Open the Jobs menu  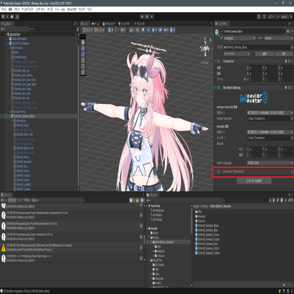click(63, 9)
